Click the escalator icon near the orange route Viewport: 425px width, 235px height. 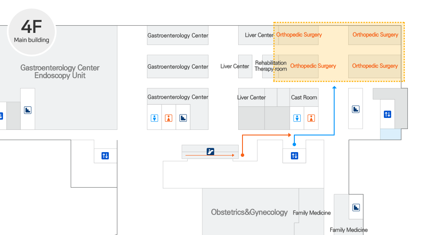pyautogui.click(x=210, y=151)
